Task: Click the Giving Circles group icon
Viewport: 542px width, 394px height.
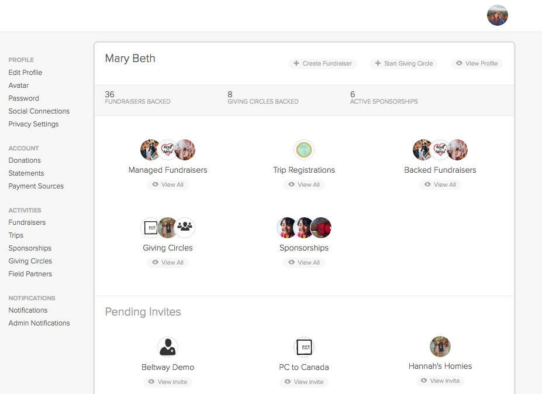Action: 185,227
